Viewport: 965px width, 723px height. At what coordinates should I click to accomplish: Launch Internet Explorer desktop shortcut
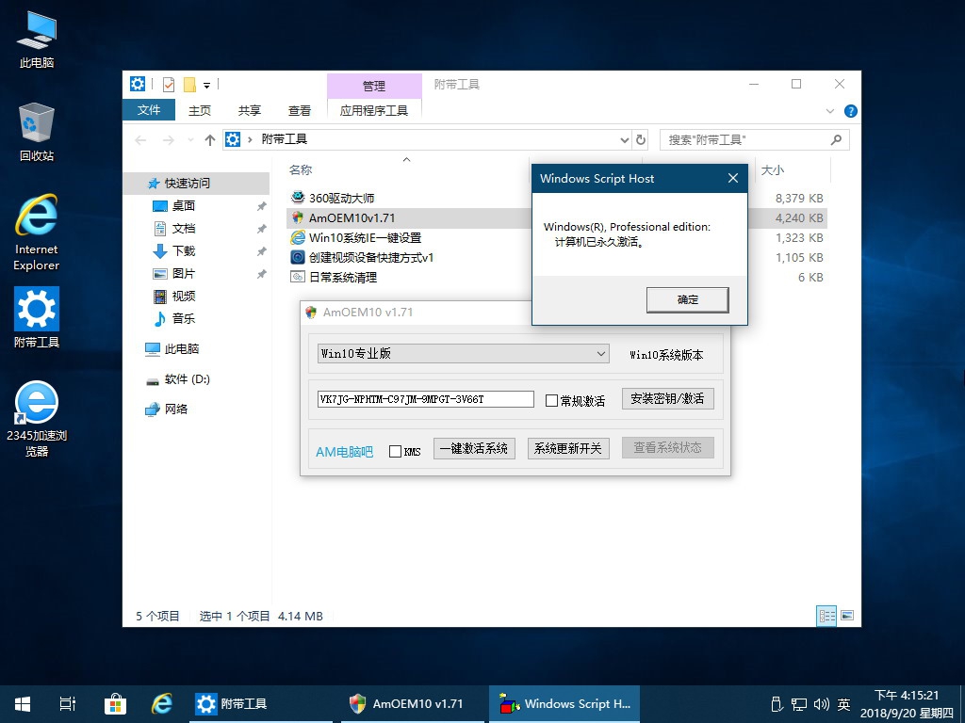pos(37,233)
